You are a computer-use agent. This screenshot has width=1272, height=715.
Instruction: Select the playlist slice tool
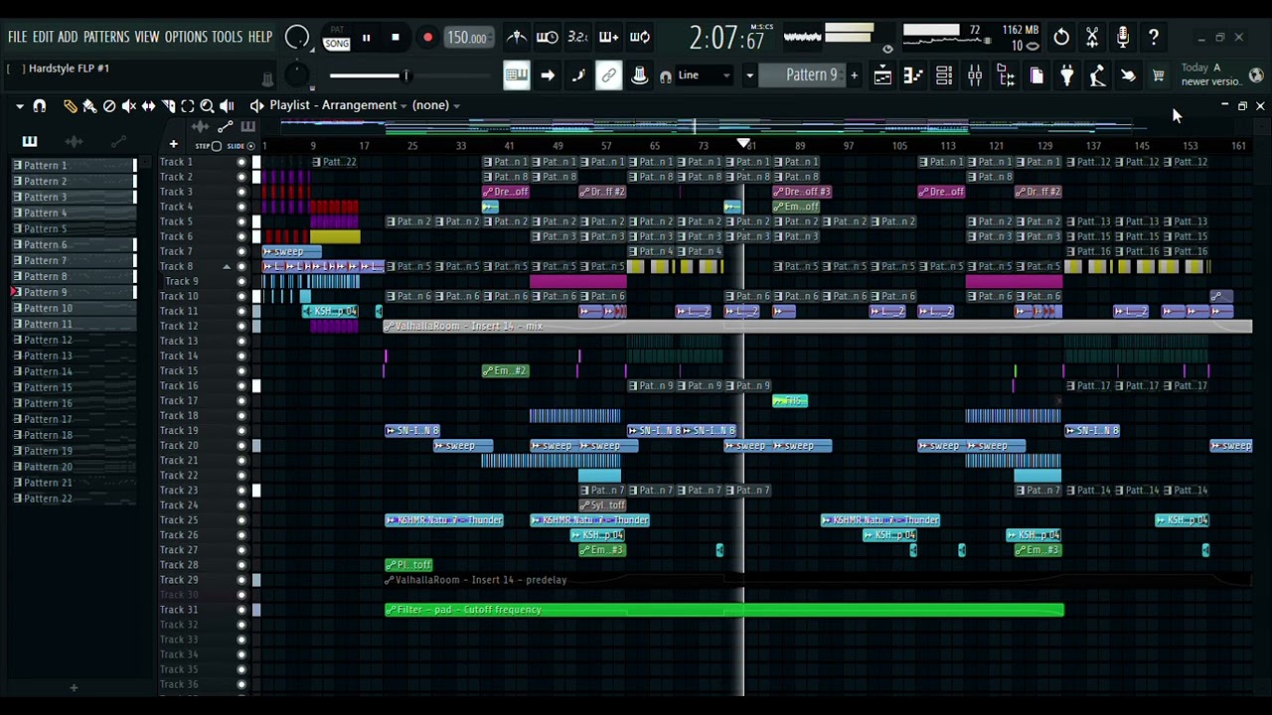tap(168, 105)
